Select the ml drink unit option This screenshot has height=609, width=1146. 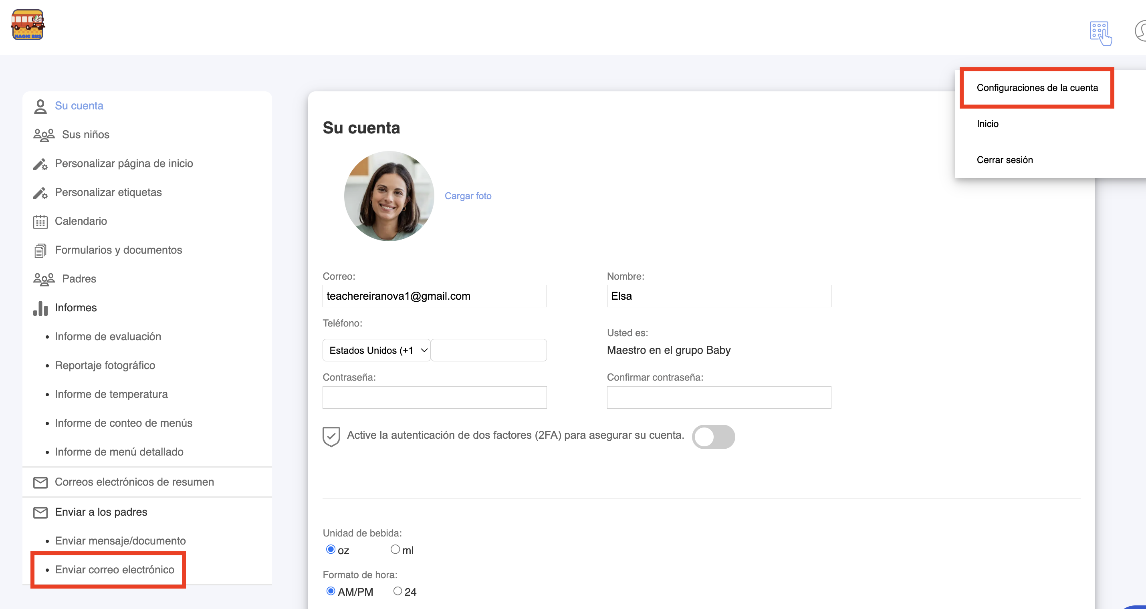click(x=395, y=549)
